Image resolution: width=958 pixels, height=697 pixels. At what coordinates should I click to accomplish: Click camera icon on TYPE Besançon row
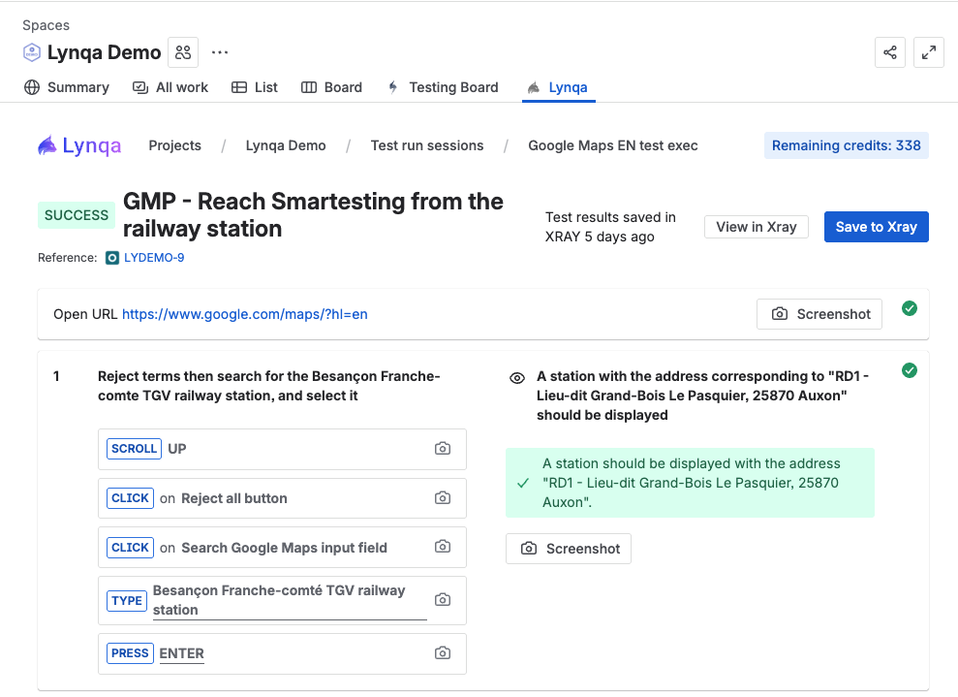pos(443,600)
